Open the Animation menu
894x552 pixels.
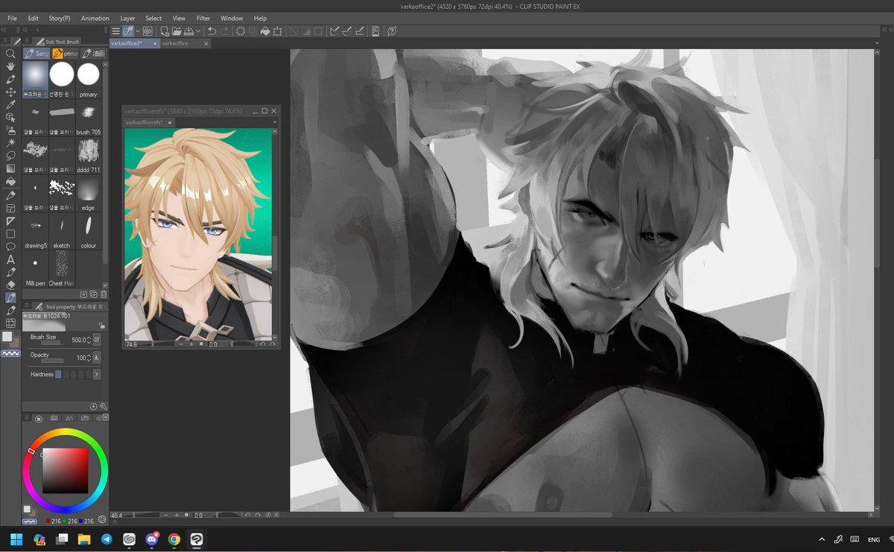click(95, 18)
